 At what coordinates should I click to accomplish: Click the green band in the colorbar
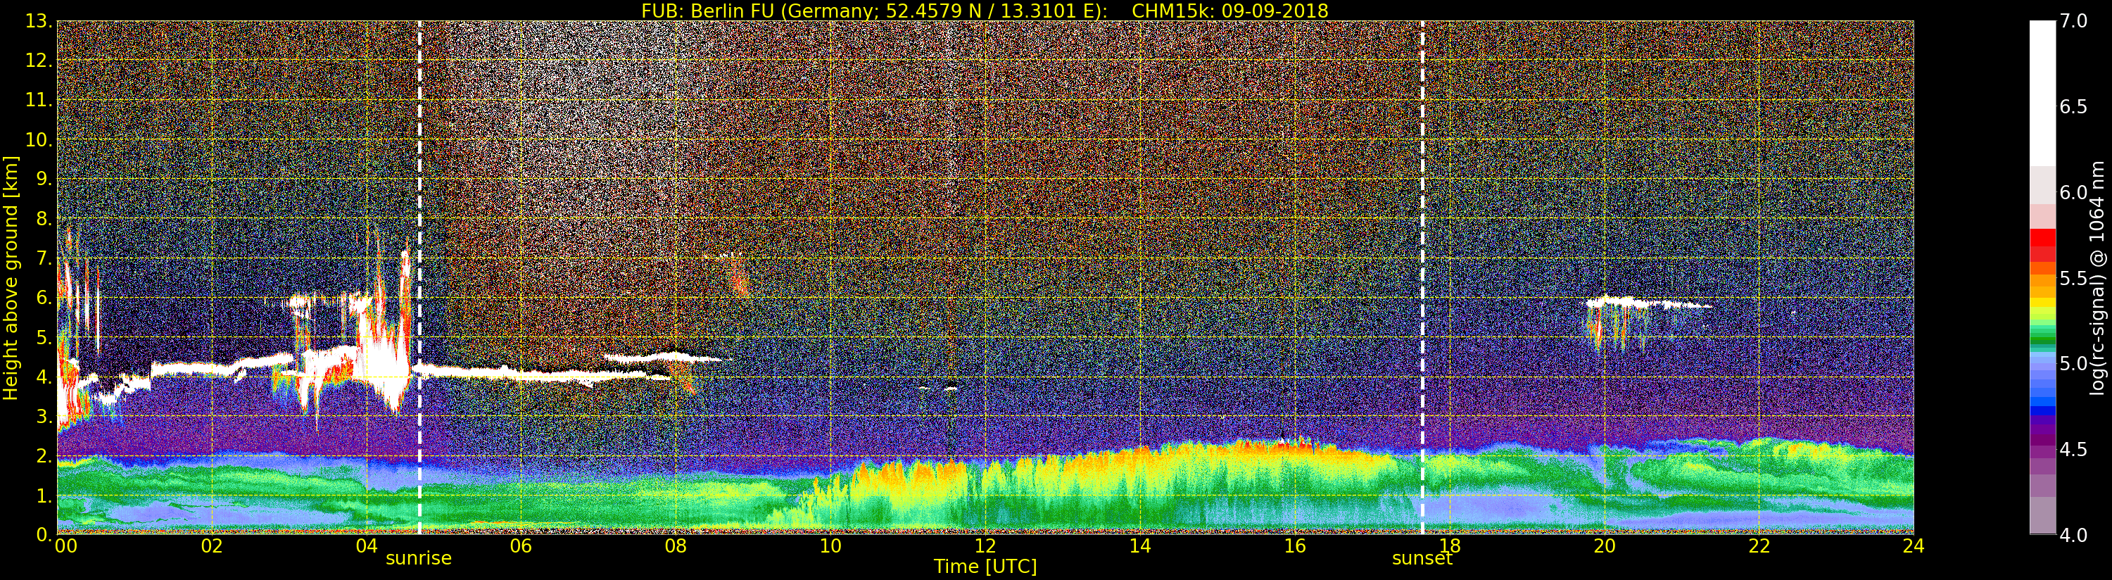coord(2042,336)
